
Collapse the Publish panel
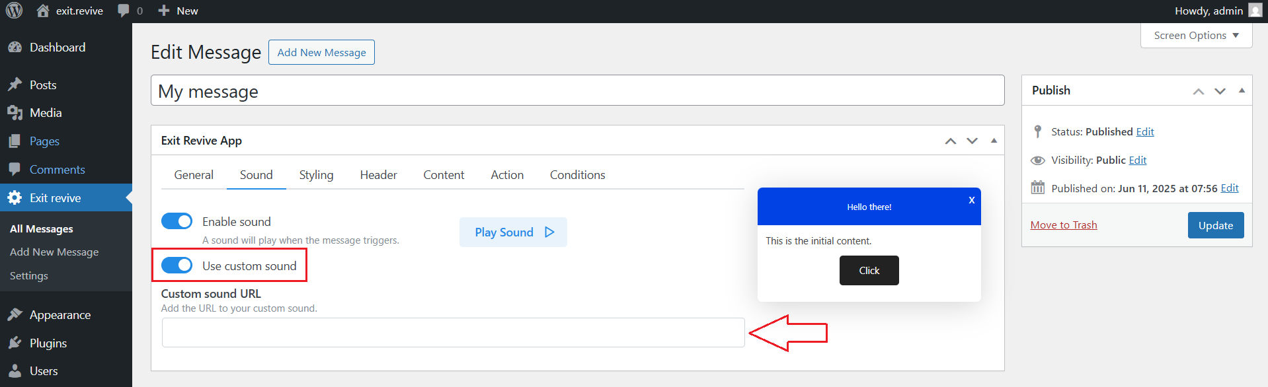(x=1242, y=90)
